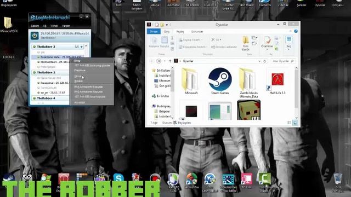The width and height of the screenshot is (351, 197).
Task: Click Explorer forward navigation arrow
Action: [x=158, y=61]
